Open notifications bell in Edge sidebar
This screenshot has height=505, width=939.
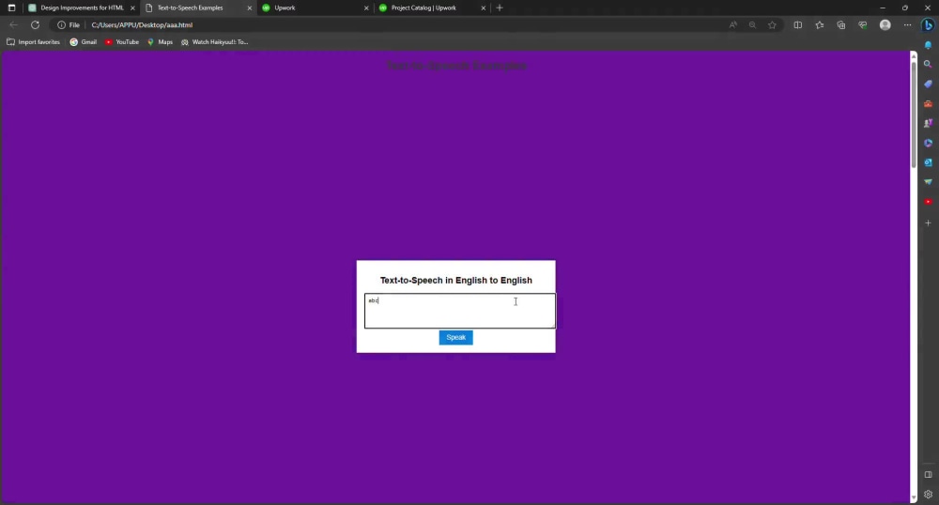928,45
